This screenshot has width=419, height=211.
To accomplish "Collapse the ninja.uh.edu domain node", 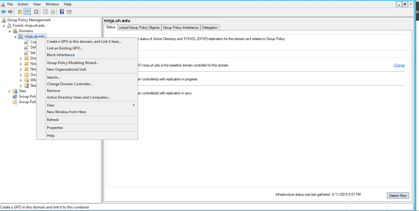I will 15,37.
